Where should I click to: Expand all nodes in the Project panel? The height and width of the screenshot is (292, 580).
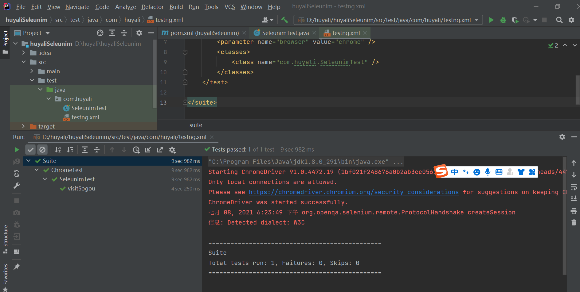(112, 33)
